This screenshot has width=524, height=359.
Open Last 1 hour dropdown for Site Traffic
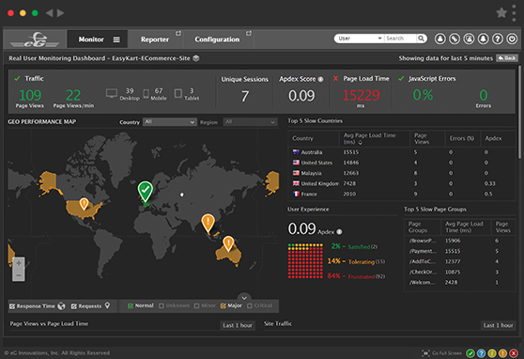tap(499, 325)
